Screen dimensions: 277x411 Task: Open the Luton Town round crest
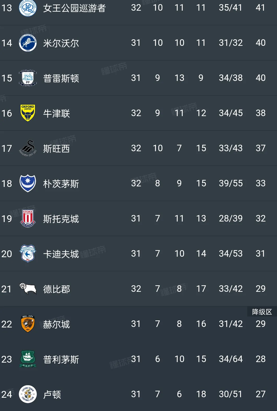[28, 394]
